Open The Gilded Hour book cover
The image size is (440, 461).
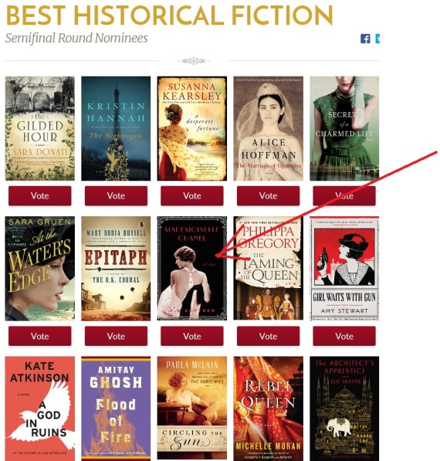pyautogui.click(x=40, y=128)
